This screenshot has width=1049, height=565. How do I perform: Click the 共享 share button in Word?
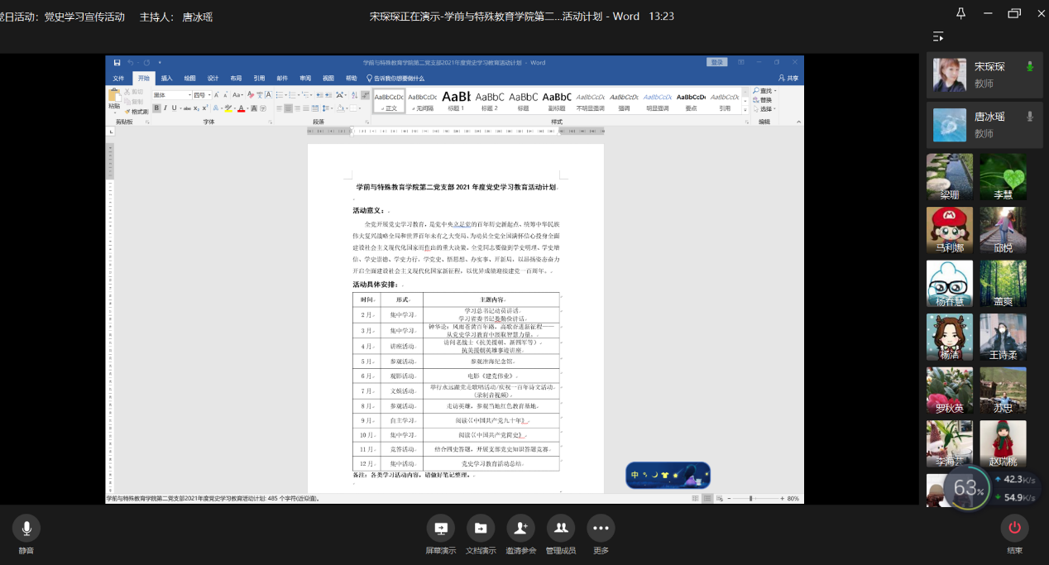pos(788,79)
